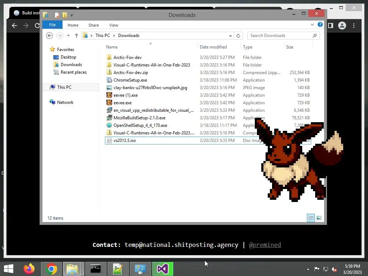The height and width of the screenshot is (276, 368).
Task: Click the @premined link in browser
Action: (265, 245)
